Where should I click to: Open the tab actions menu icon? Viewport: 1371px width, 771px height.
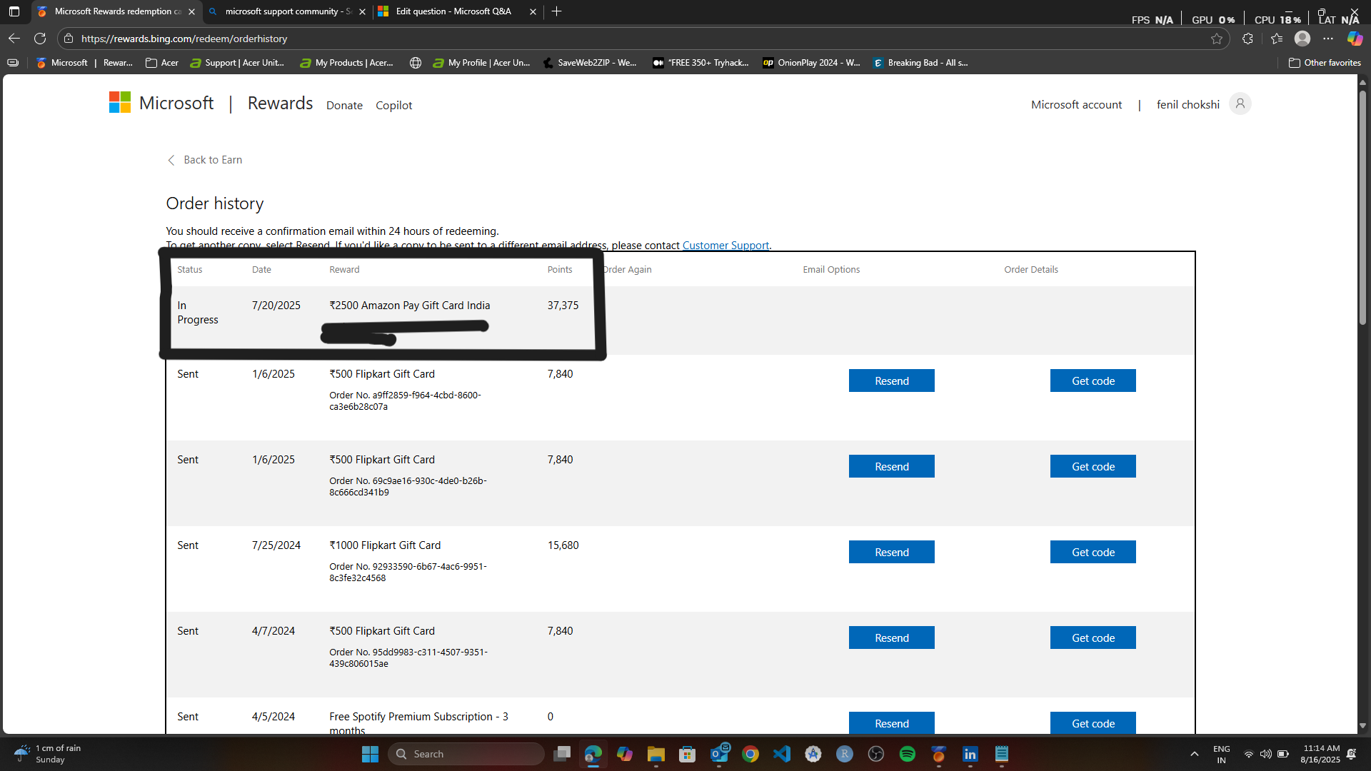(14, 11)
